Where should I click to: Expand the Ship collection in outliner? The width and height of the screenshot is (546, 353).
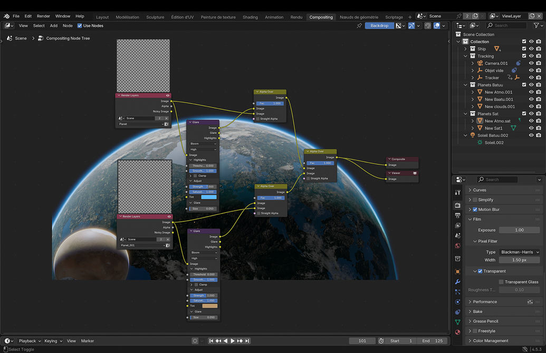coord(466,49)
